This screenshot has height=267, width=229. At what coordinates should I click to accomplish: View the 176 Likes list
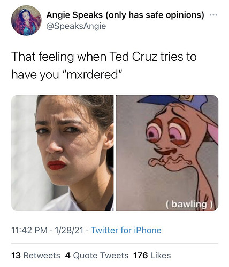pos(152,255)
